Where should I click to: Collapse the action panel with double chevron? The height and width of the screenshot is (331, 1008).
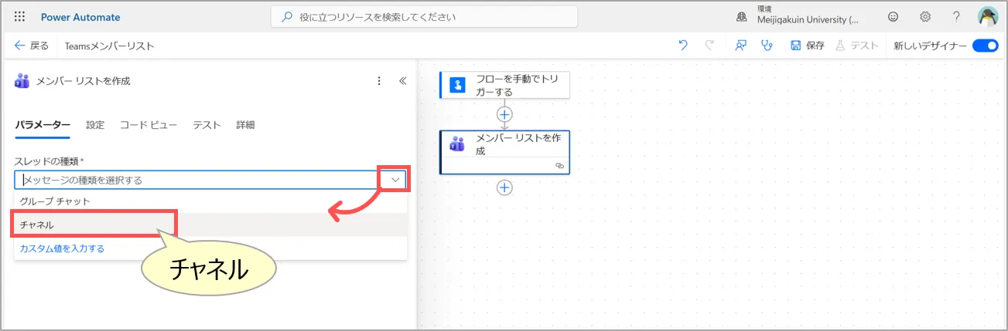click(402, 81)
